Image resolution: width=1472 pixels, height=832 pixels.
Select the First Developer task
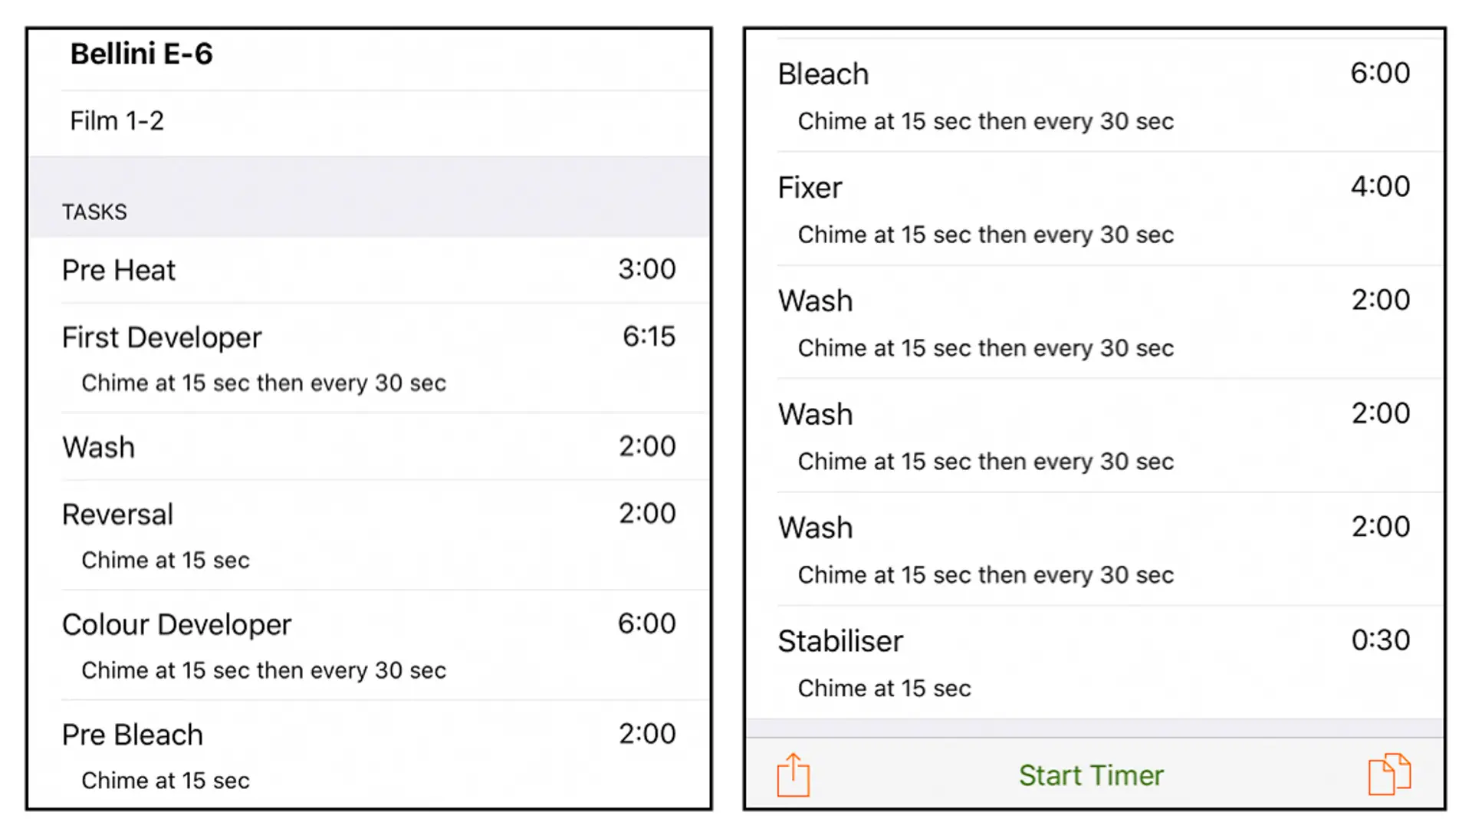point(369,358)
